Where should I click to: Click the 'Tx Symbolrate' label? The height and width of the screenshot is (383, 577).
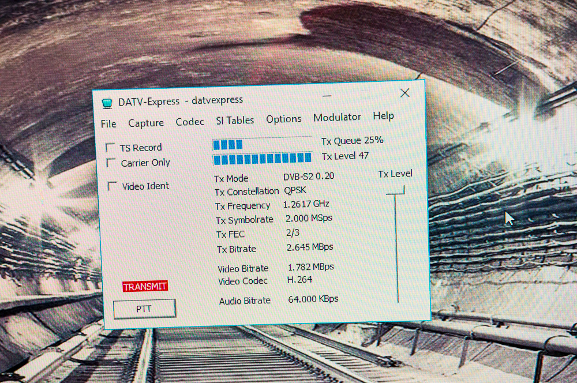click(245, 220)
